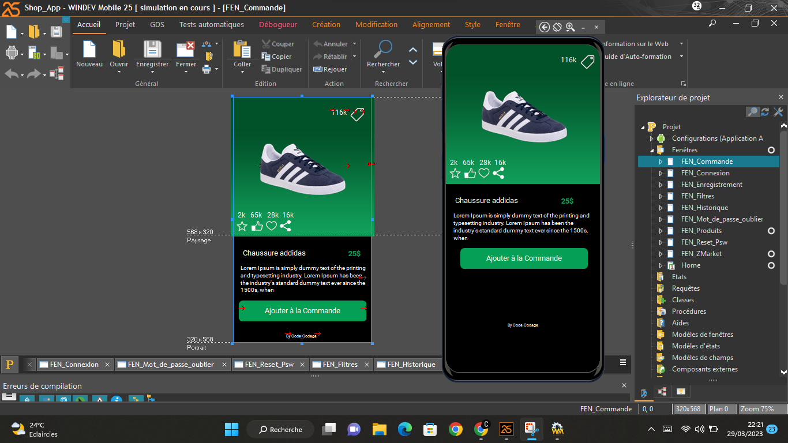The height and width of the screenshot is (443, 788).
Task: Open the Enregistrer dropdown arrow
Action: click(152, 72)
